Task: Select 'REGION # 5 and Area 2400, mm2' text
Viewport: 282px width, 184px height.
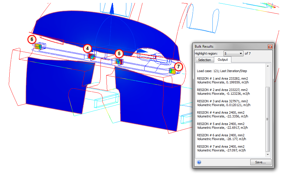Action: tap(221, 124)
